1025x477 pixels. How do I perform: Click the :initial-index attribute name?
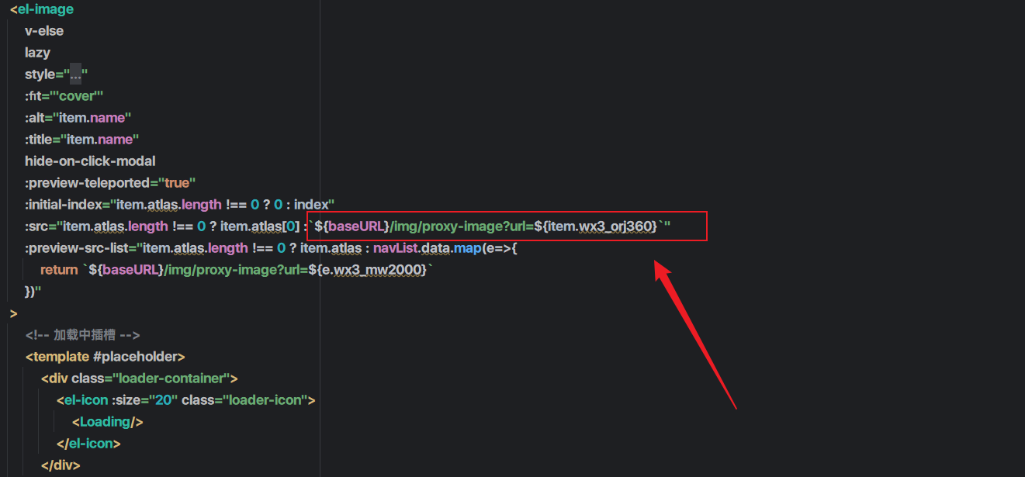coord(67,205)
